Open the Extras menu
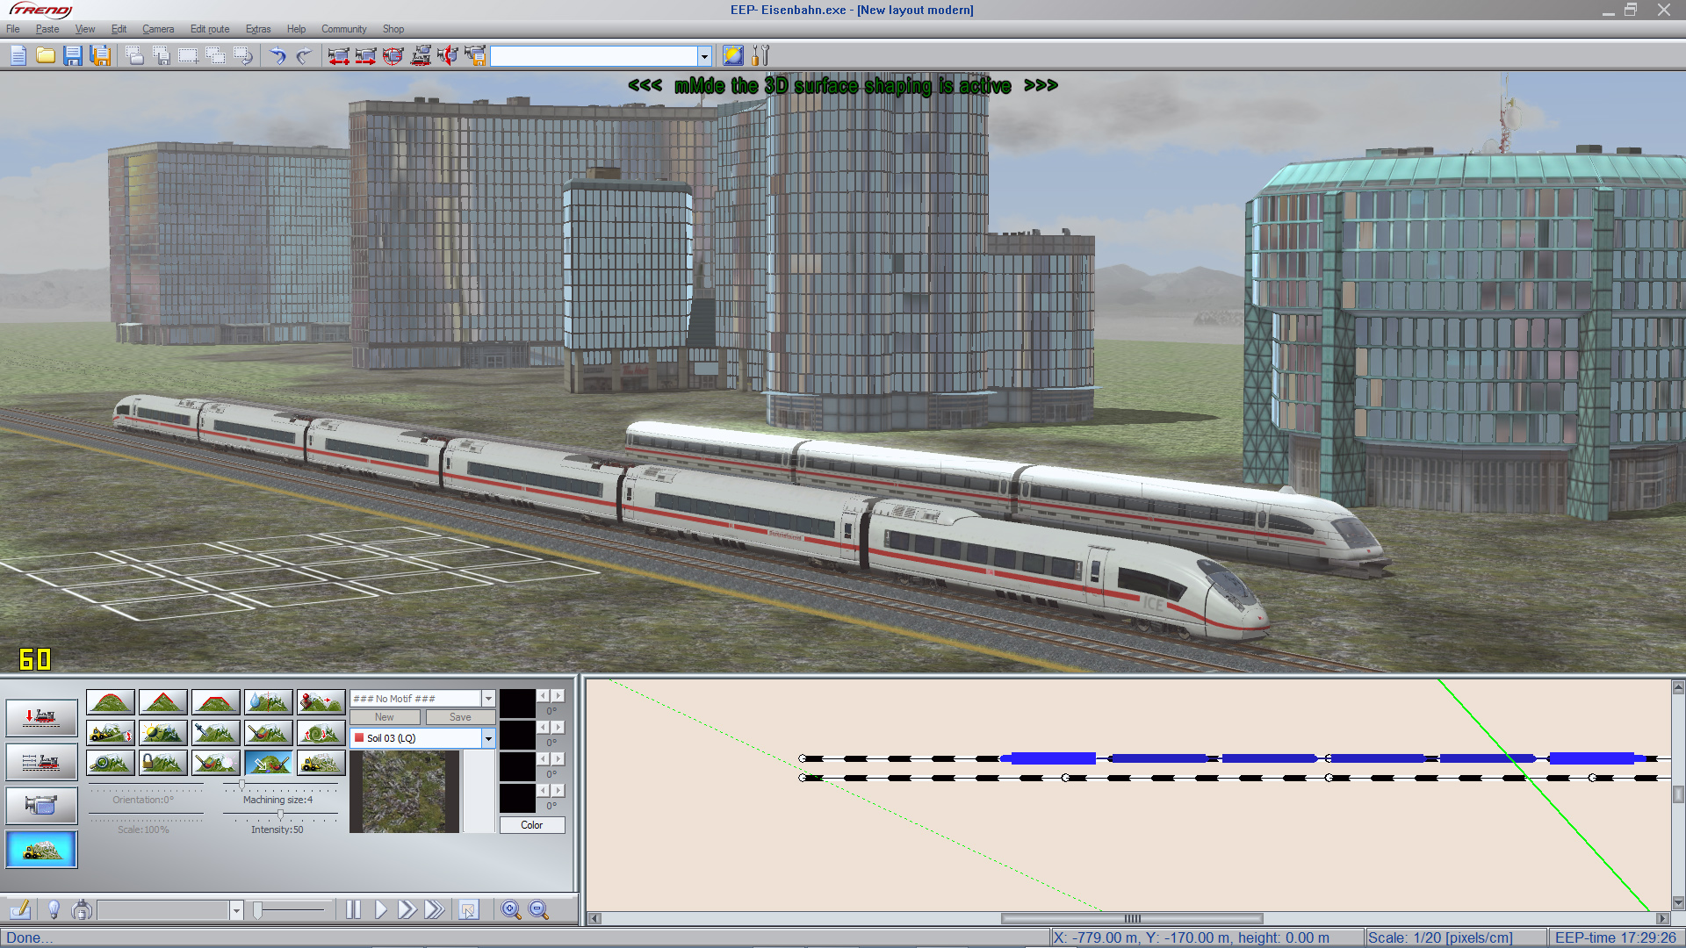This screenshot has width=1686, height=948. click(x=258, y=29)
